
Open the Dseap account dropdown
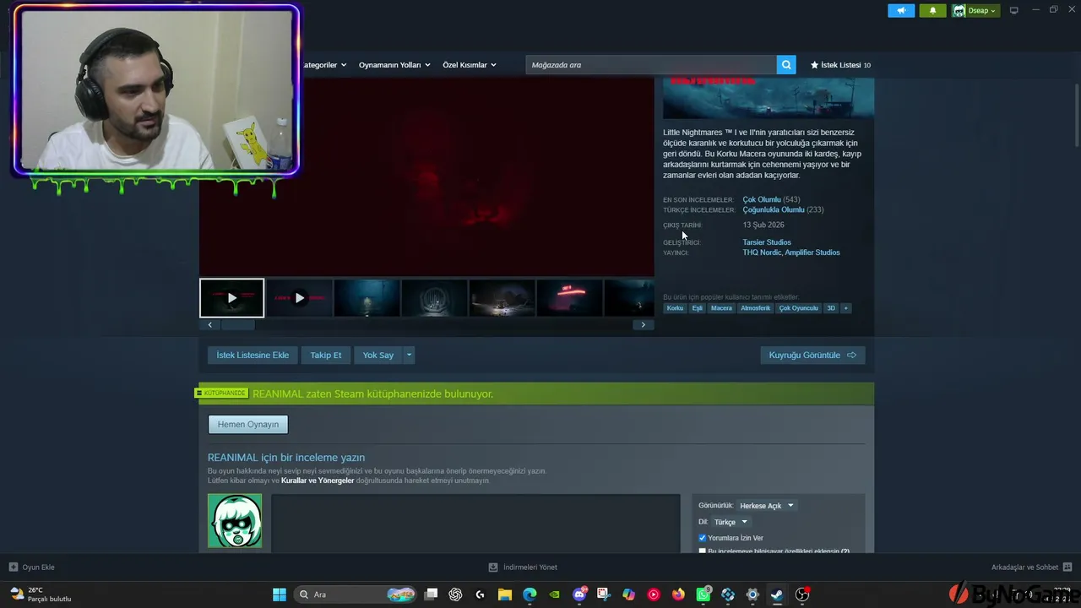coord(975,10)
